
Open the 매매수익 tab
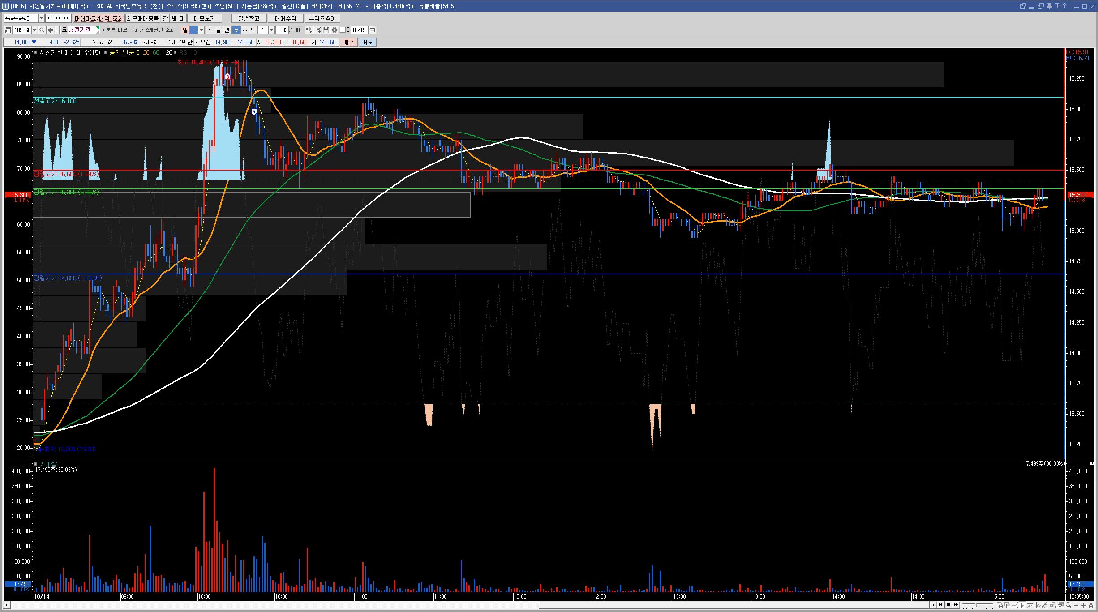(x=285, y=18)
